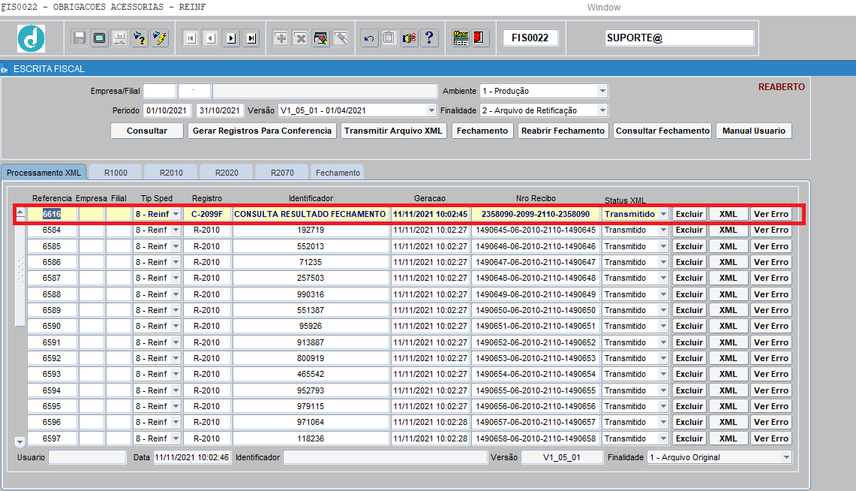Viewport: 856px width, 491px height.
Task: Click the Escrita Fiscal title bar icon
Action: [x=5, y=69]
